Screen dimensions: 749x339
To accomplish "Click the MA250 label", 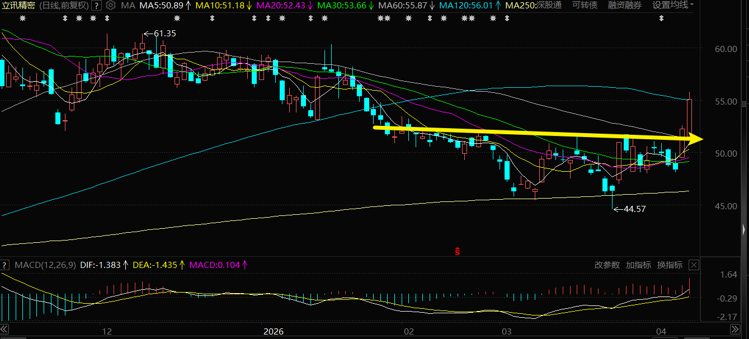I will (520, 6).
